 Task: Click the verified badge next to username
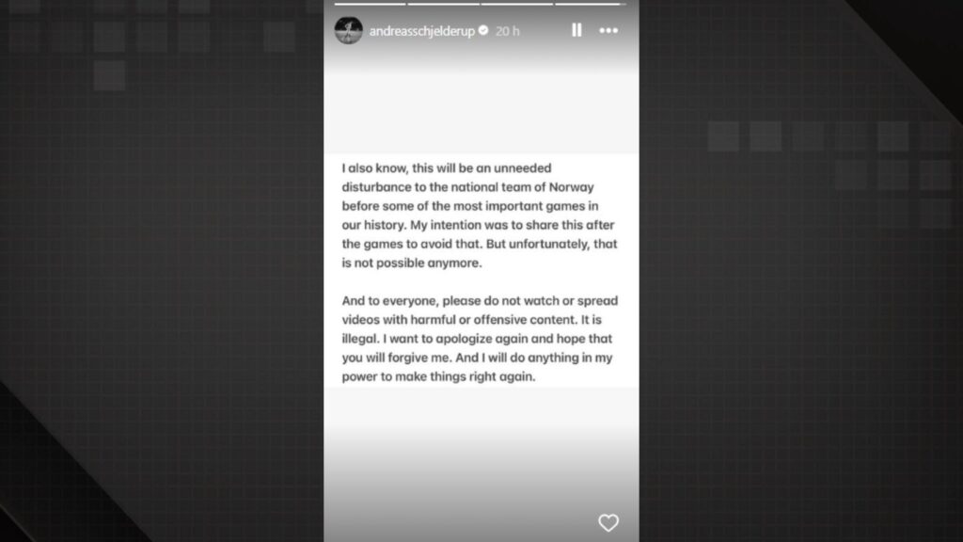(483, 31)
